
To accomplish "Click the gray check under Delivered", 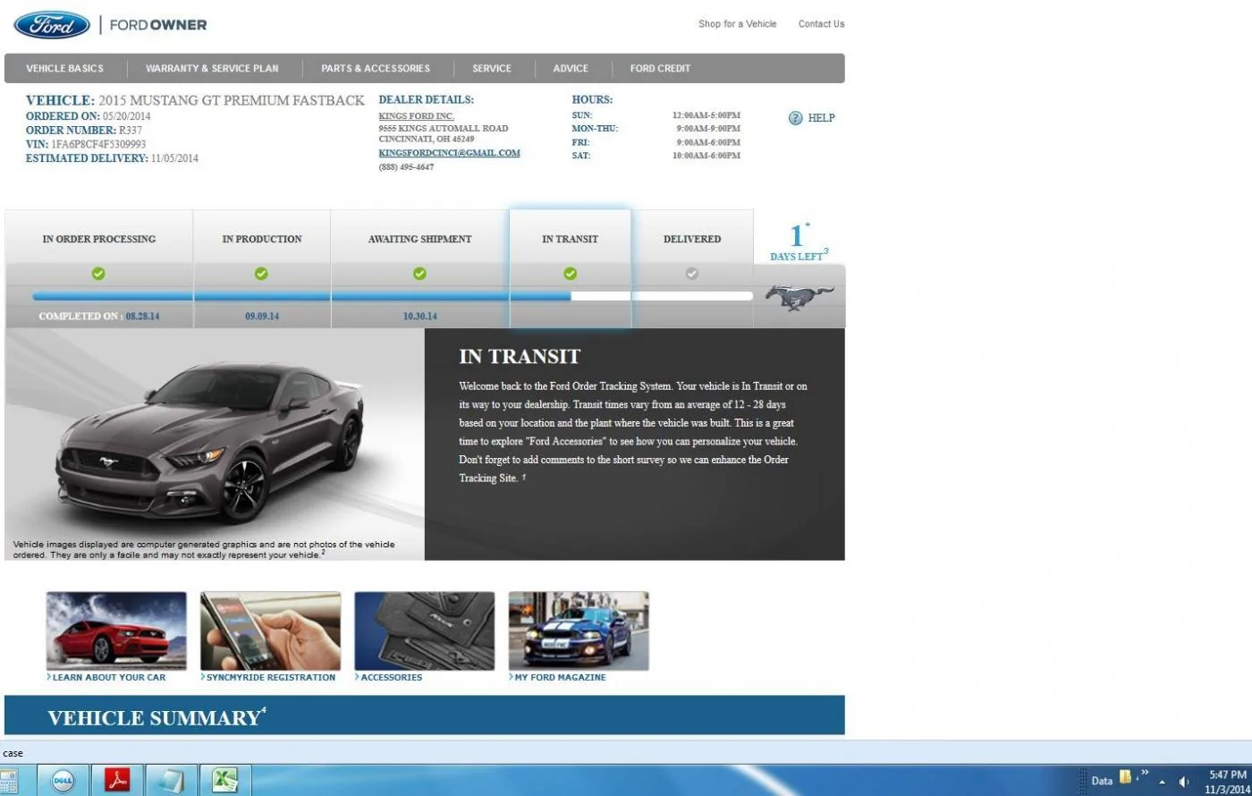I will pyautogui.click(x=691, y=274).
